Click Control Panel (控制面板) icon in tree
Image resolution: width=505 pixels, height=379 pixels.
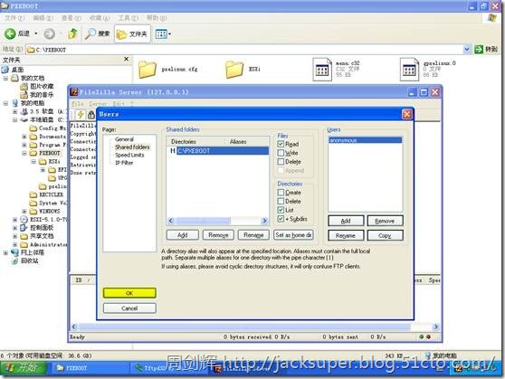(24, 228)
